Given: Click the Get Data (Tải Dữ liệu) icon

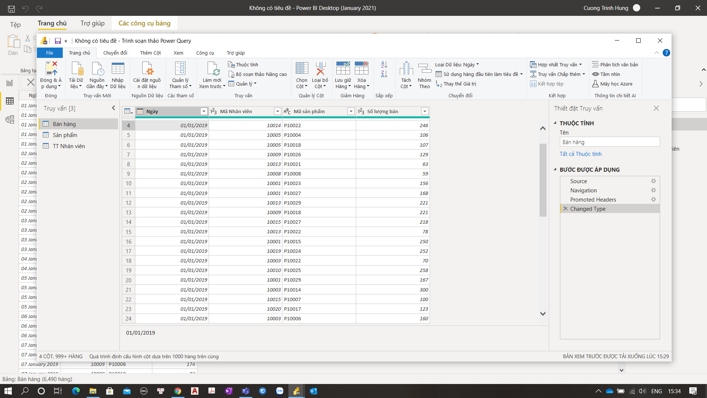Looking at the screenshot, I should pos(77,69).
